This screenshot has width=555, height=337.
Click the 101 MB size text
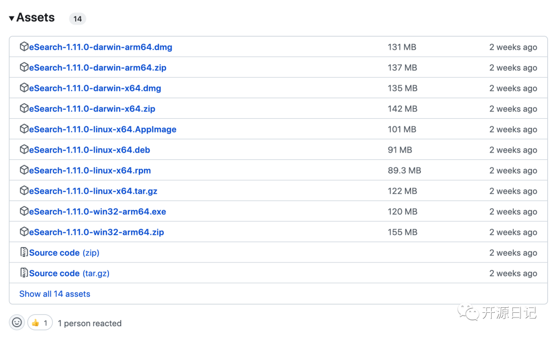click(402, 129)
